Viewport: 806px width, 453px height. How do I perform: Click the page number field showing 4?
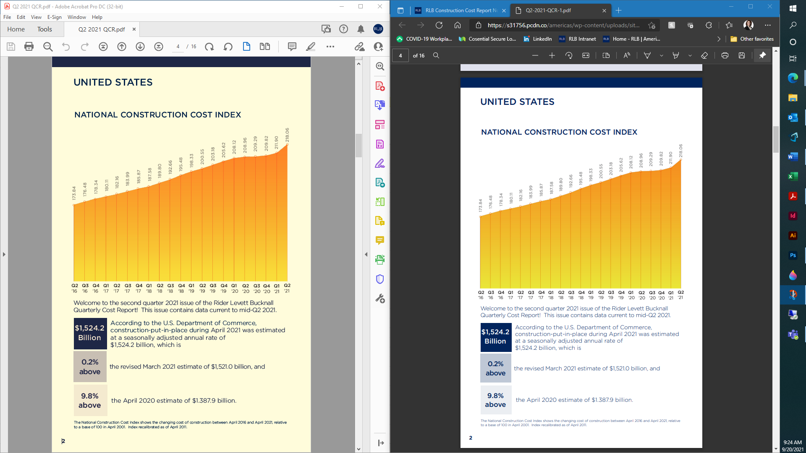(x=401, y=55)
